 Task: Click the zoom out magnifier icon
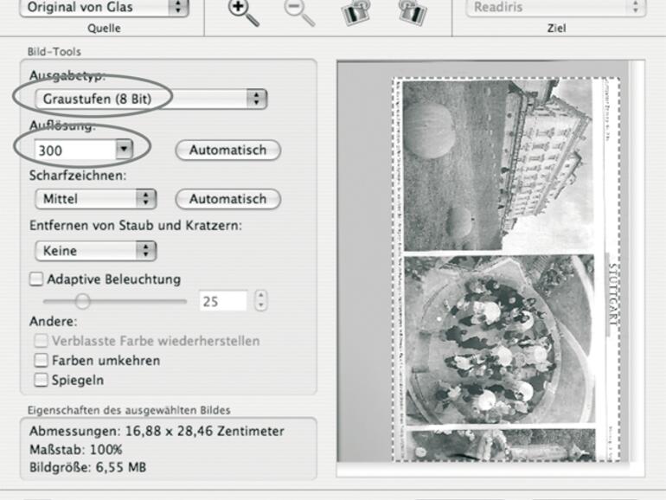(299, 12)
